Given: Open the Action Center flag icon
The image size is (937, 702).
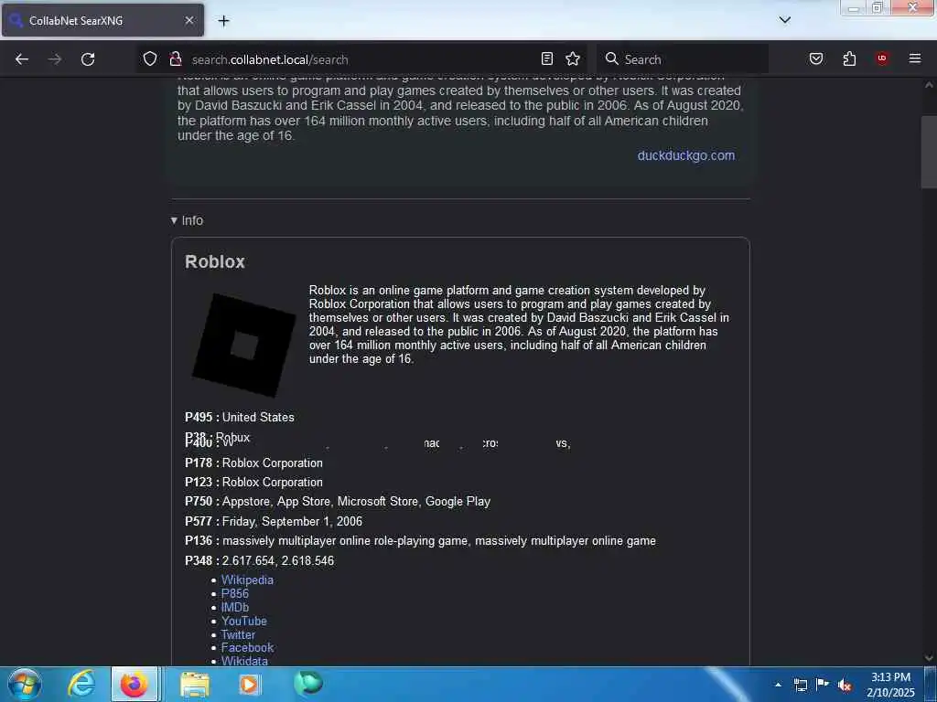Looking at the screenshot, I should [823, 684].
